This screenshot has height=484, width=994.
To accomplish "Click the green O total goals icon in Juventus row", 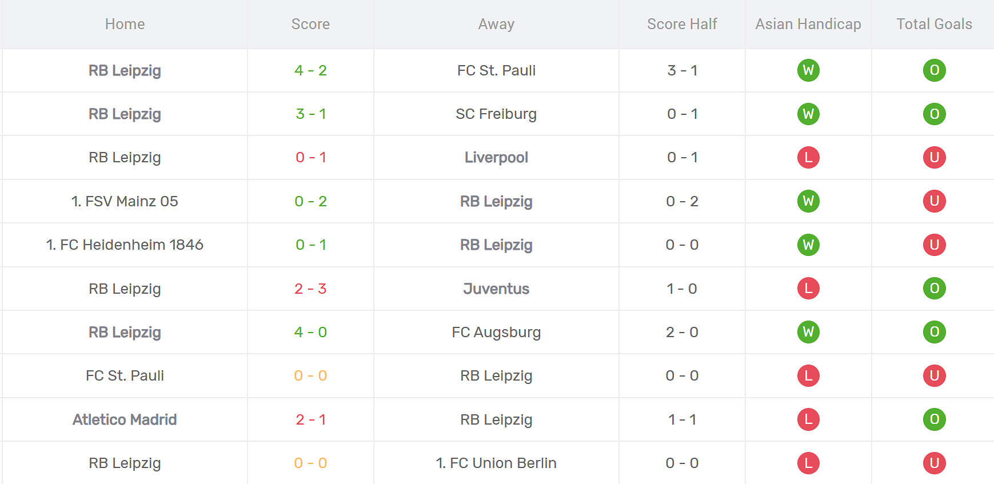I will [934, 289].
